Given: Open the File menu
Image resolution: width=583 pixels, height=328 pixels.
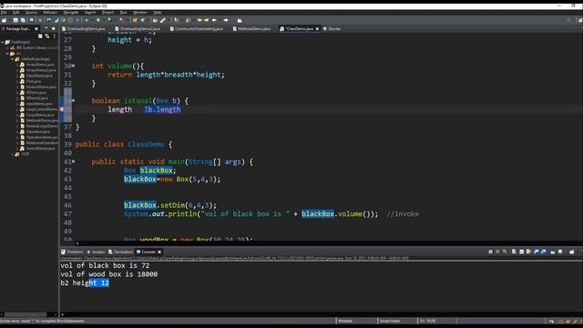Looking at the screenshot, I should click(4, 12).
